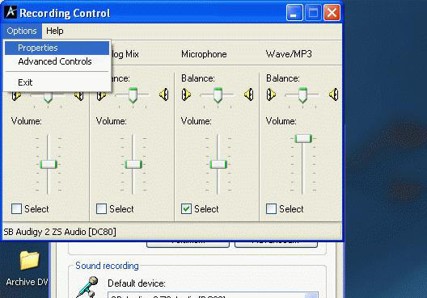
Task: Check the Wave/MP3 Select checkbox
Action: [x=271, y=209]
